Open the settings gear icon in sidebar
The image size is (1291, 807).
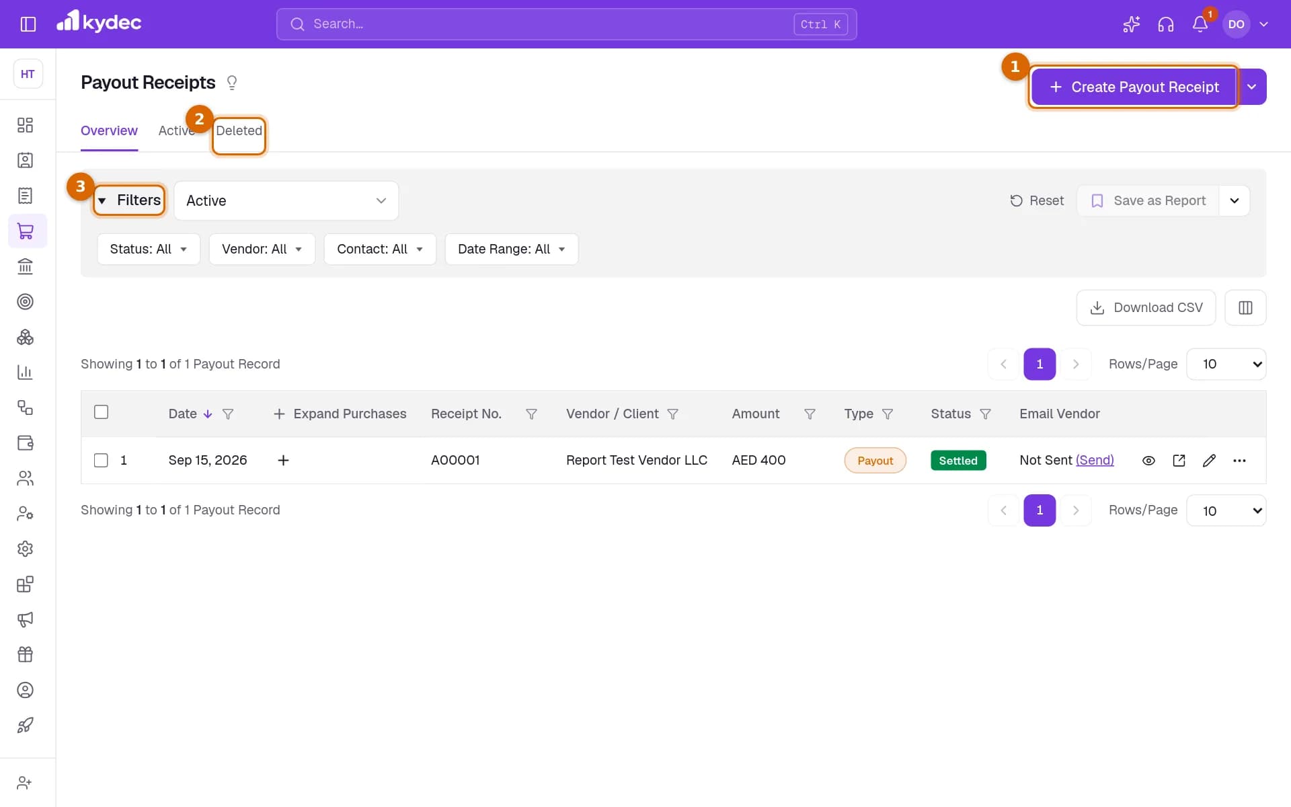25,549
